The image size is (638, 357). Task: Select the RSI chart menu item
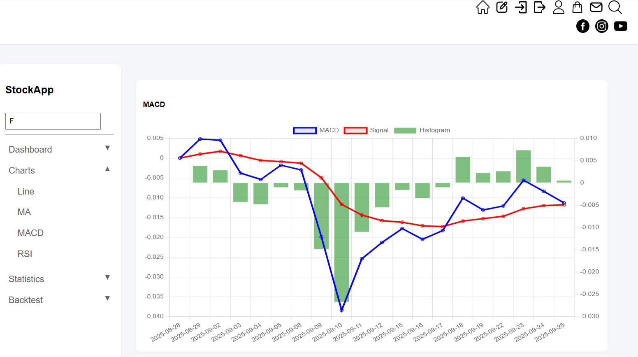coord(25,254)
